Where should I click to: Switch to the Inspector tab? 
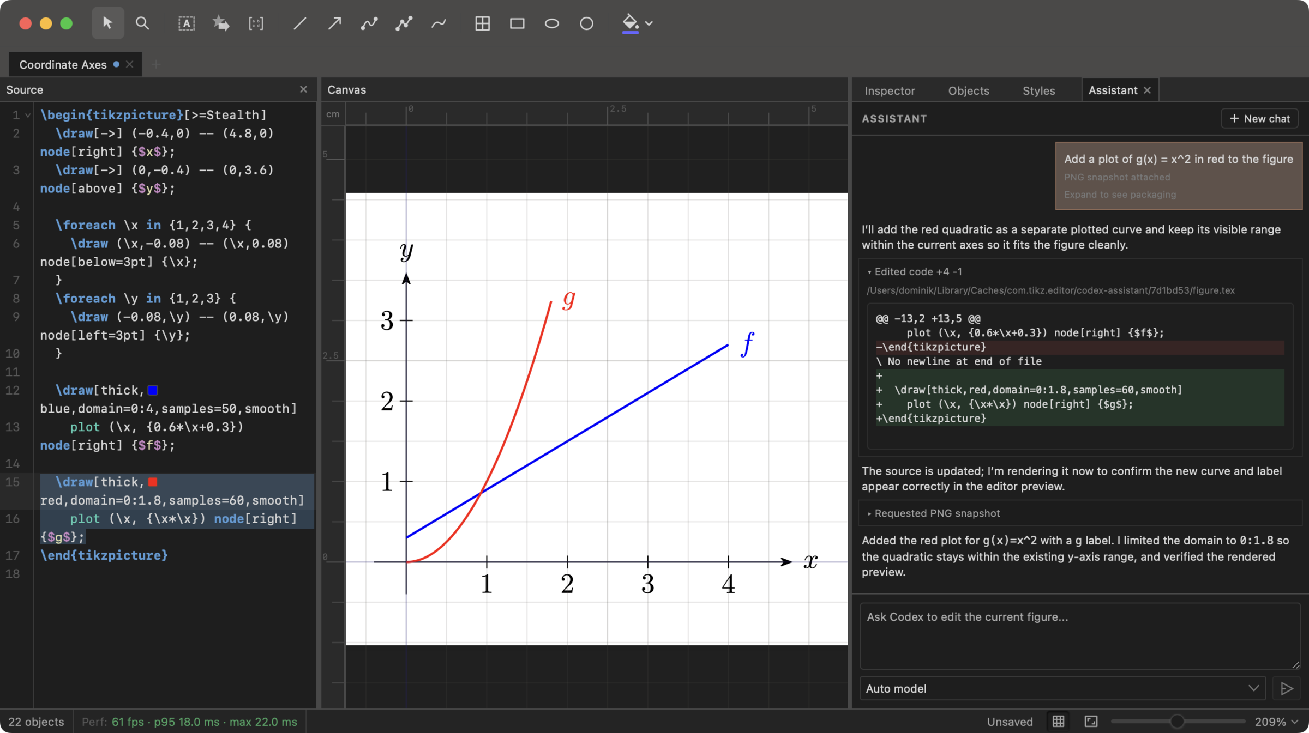(890, 90)
